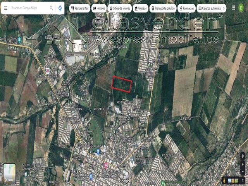248x186 pixels.
Task: Expand the imagery bar with the double chevron
Action: 243,180
